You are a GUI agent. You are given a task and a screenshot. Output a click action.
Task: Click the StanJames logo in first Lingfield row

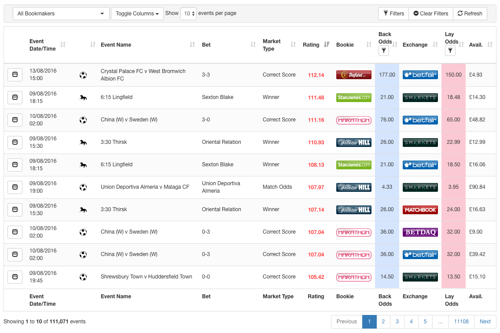[x=353, y=97]
